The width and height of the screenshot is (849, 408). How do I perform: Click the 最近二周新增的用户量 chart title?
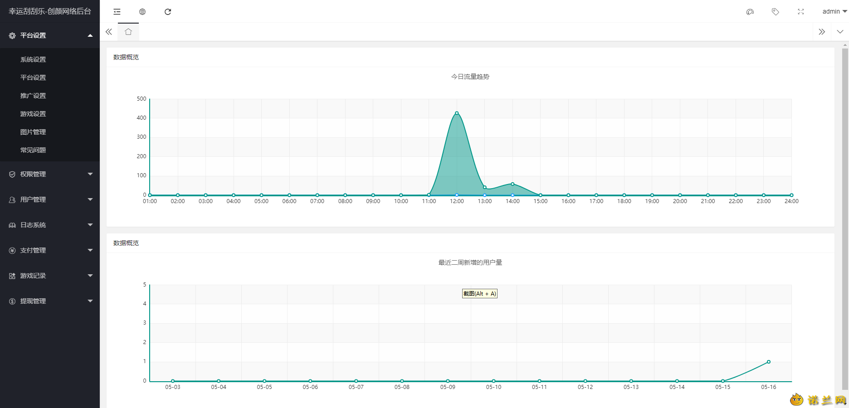pos(470,262)
